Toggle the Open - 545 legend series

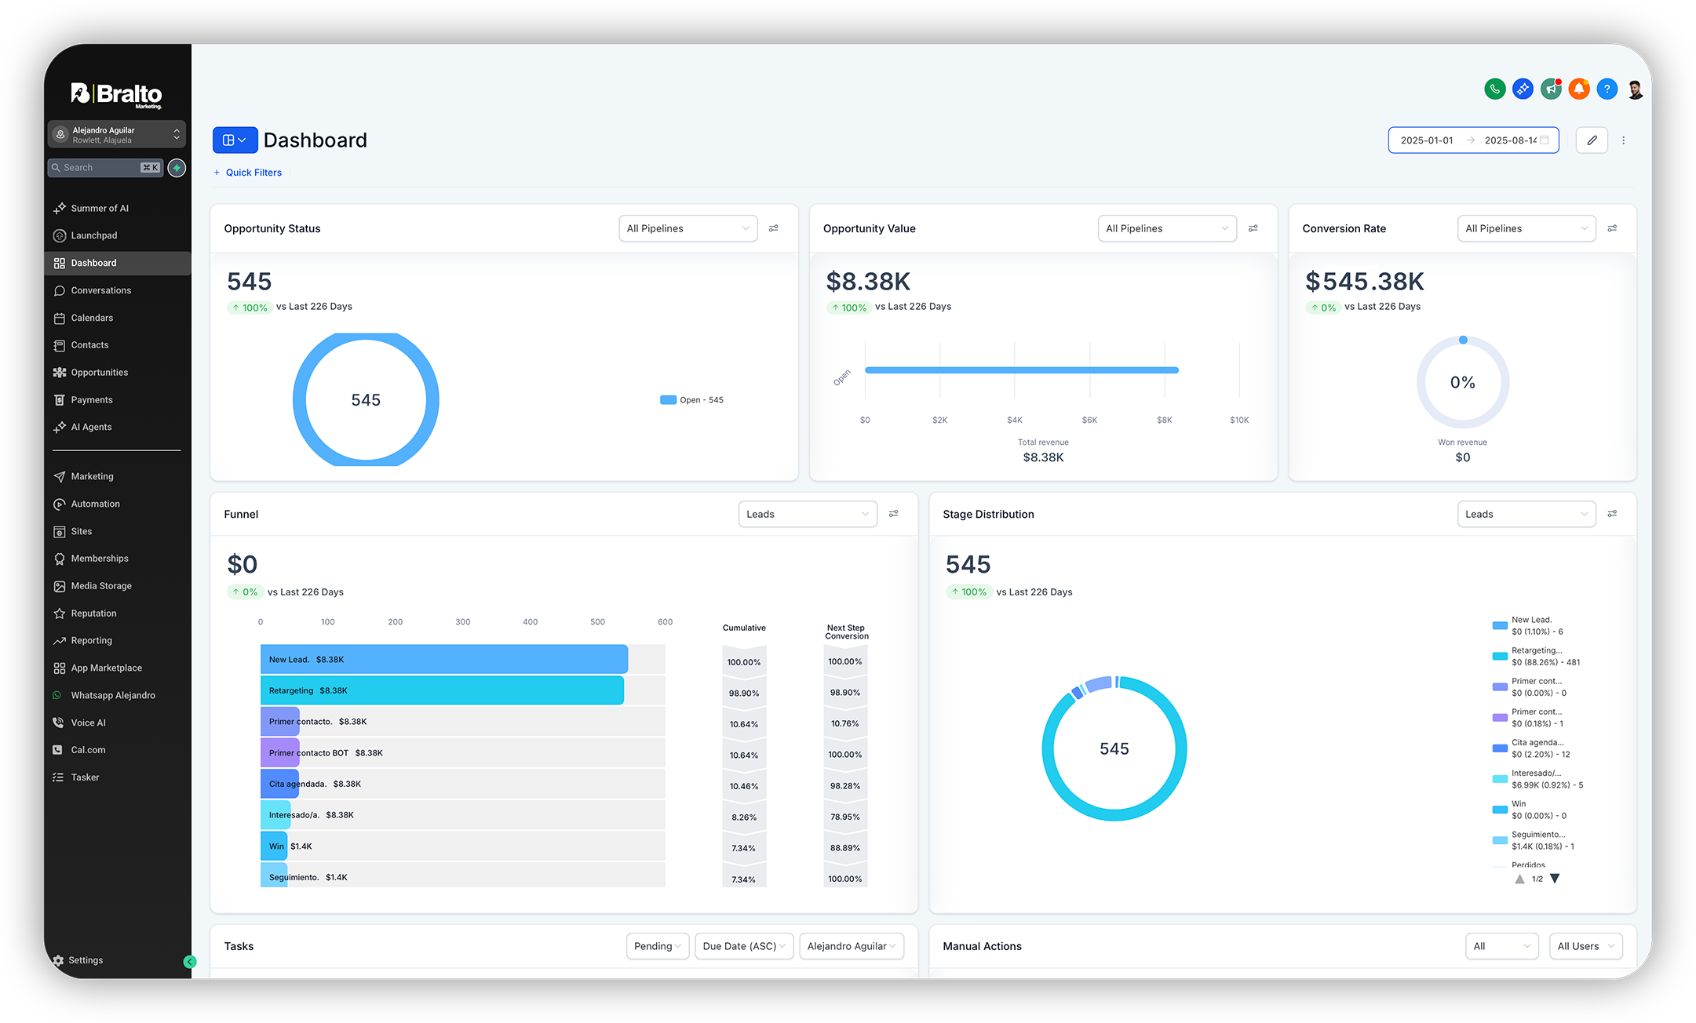click(x=692, y=400)
